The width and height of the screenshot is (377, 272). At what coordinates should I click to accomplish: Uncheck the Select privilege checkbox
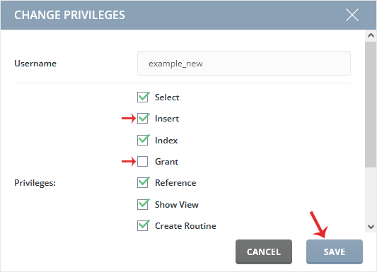[x=143, y=97]
